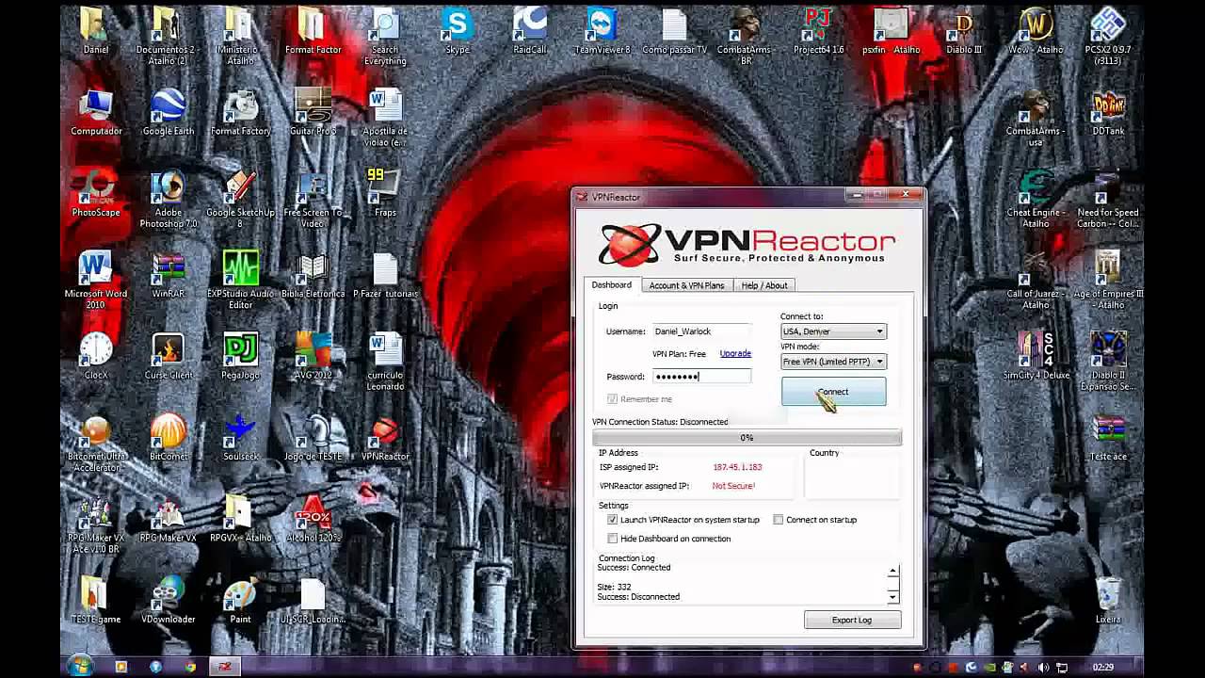The width and height of the screenshot is (1205, 678).
Task: Open the Diablo III desktop shortcut
Action: click(964, 31)
